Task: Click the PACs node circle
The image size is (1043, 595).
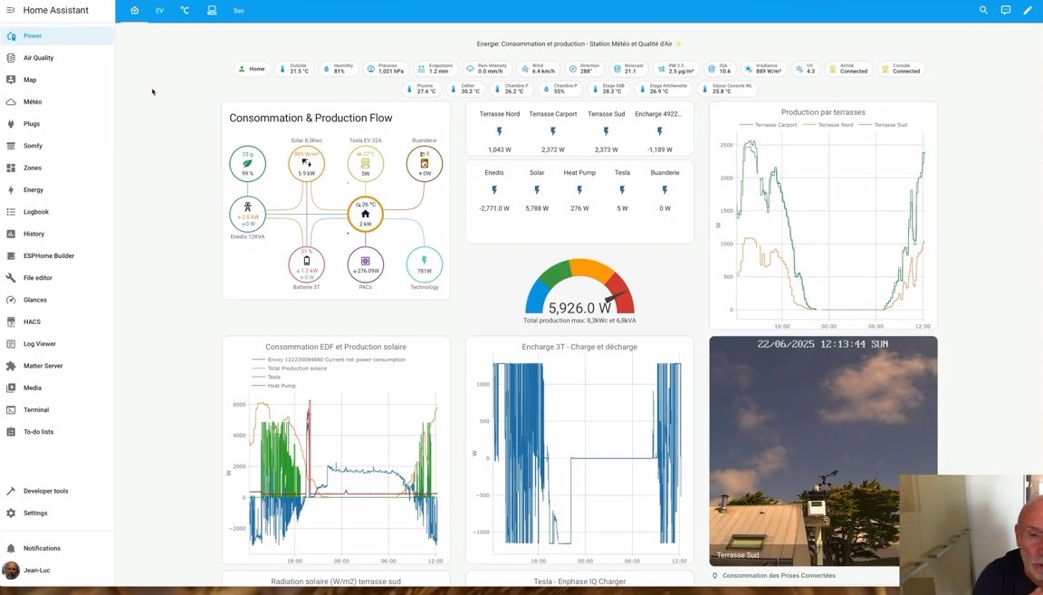Action: pos(365,264)
